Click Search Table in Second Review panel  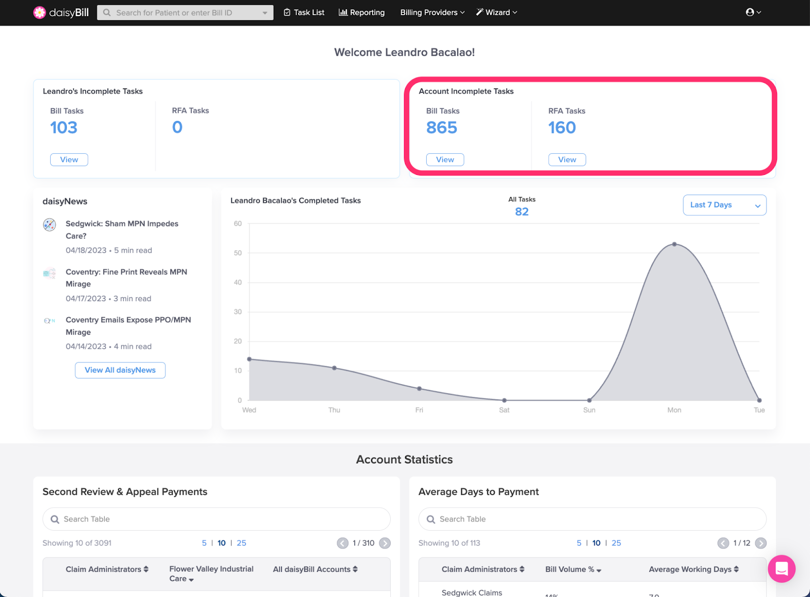pos(217,519)
